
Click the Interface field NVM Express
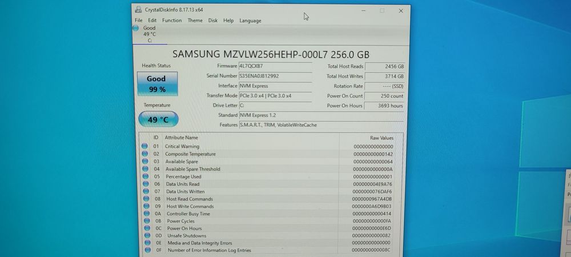point(275,86)
